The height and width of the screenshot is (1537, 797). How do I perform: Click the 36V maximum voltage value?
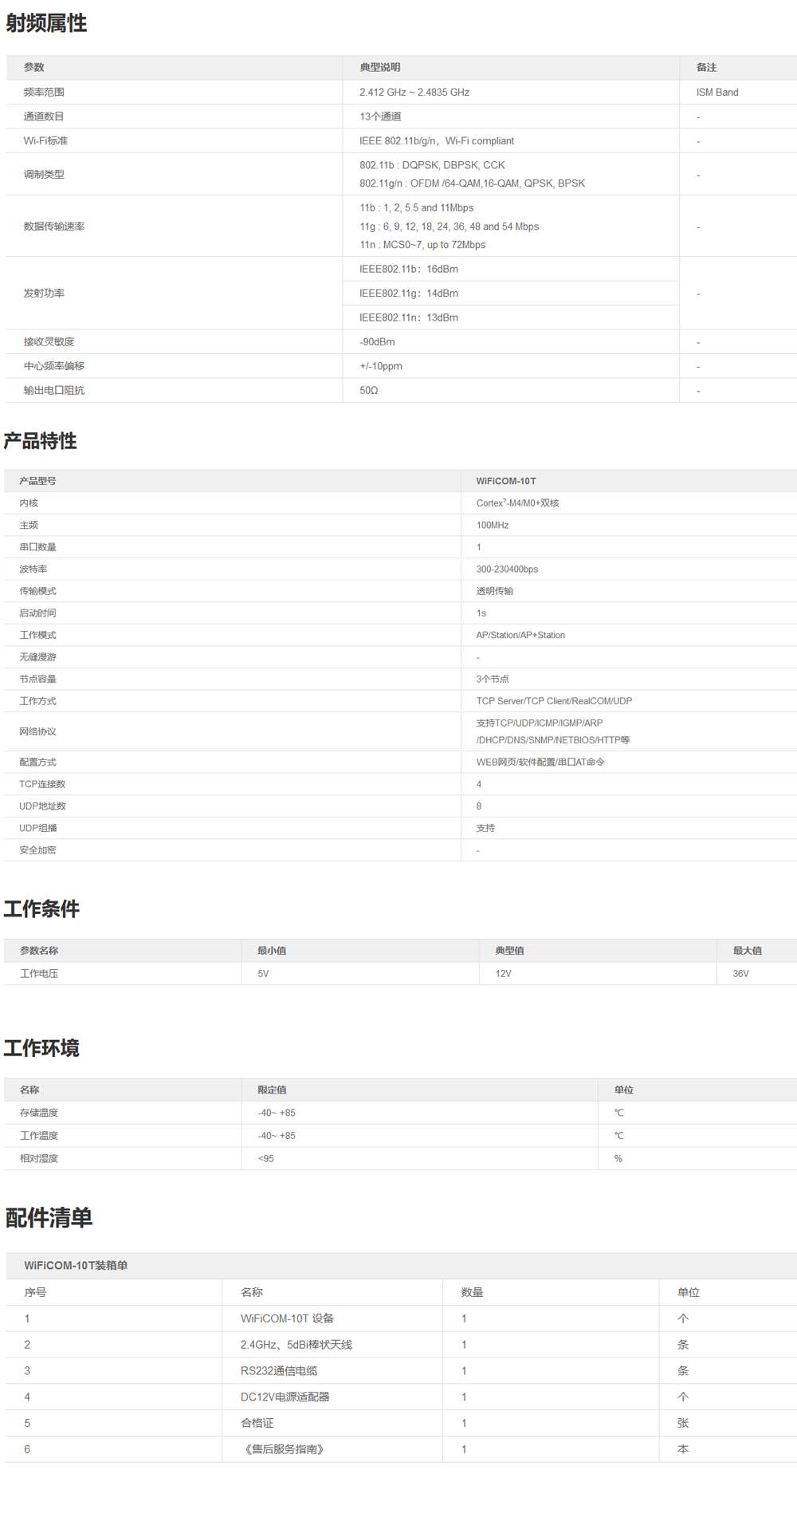pyautogui.click(x=741, y=974)
